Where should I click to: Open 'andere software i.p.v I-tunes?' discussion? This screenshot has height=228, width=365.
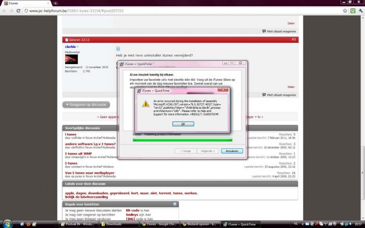pos(90,144)
